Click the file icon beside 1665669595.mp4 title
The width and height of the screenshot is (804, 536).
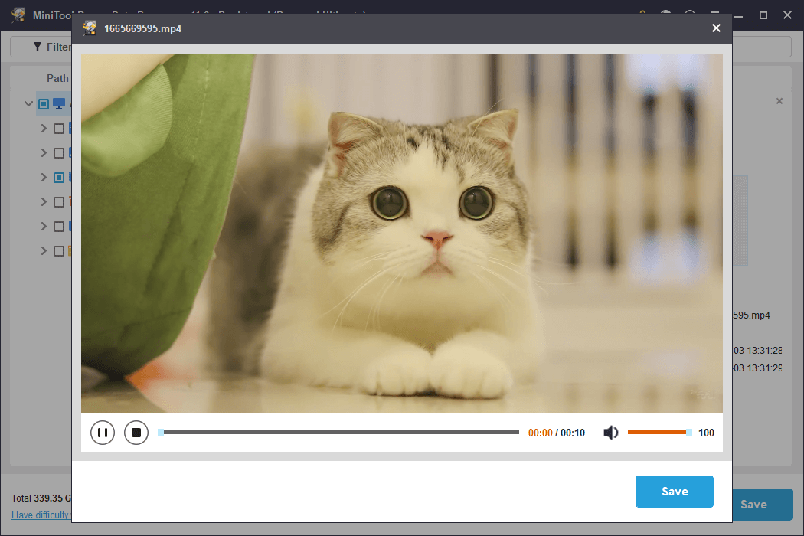pos(90,28)
